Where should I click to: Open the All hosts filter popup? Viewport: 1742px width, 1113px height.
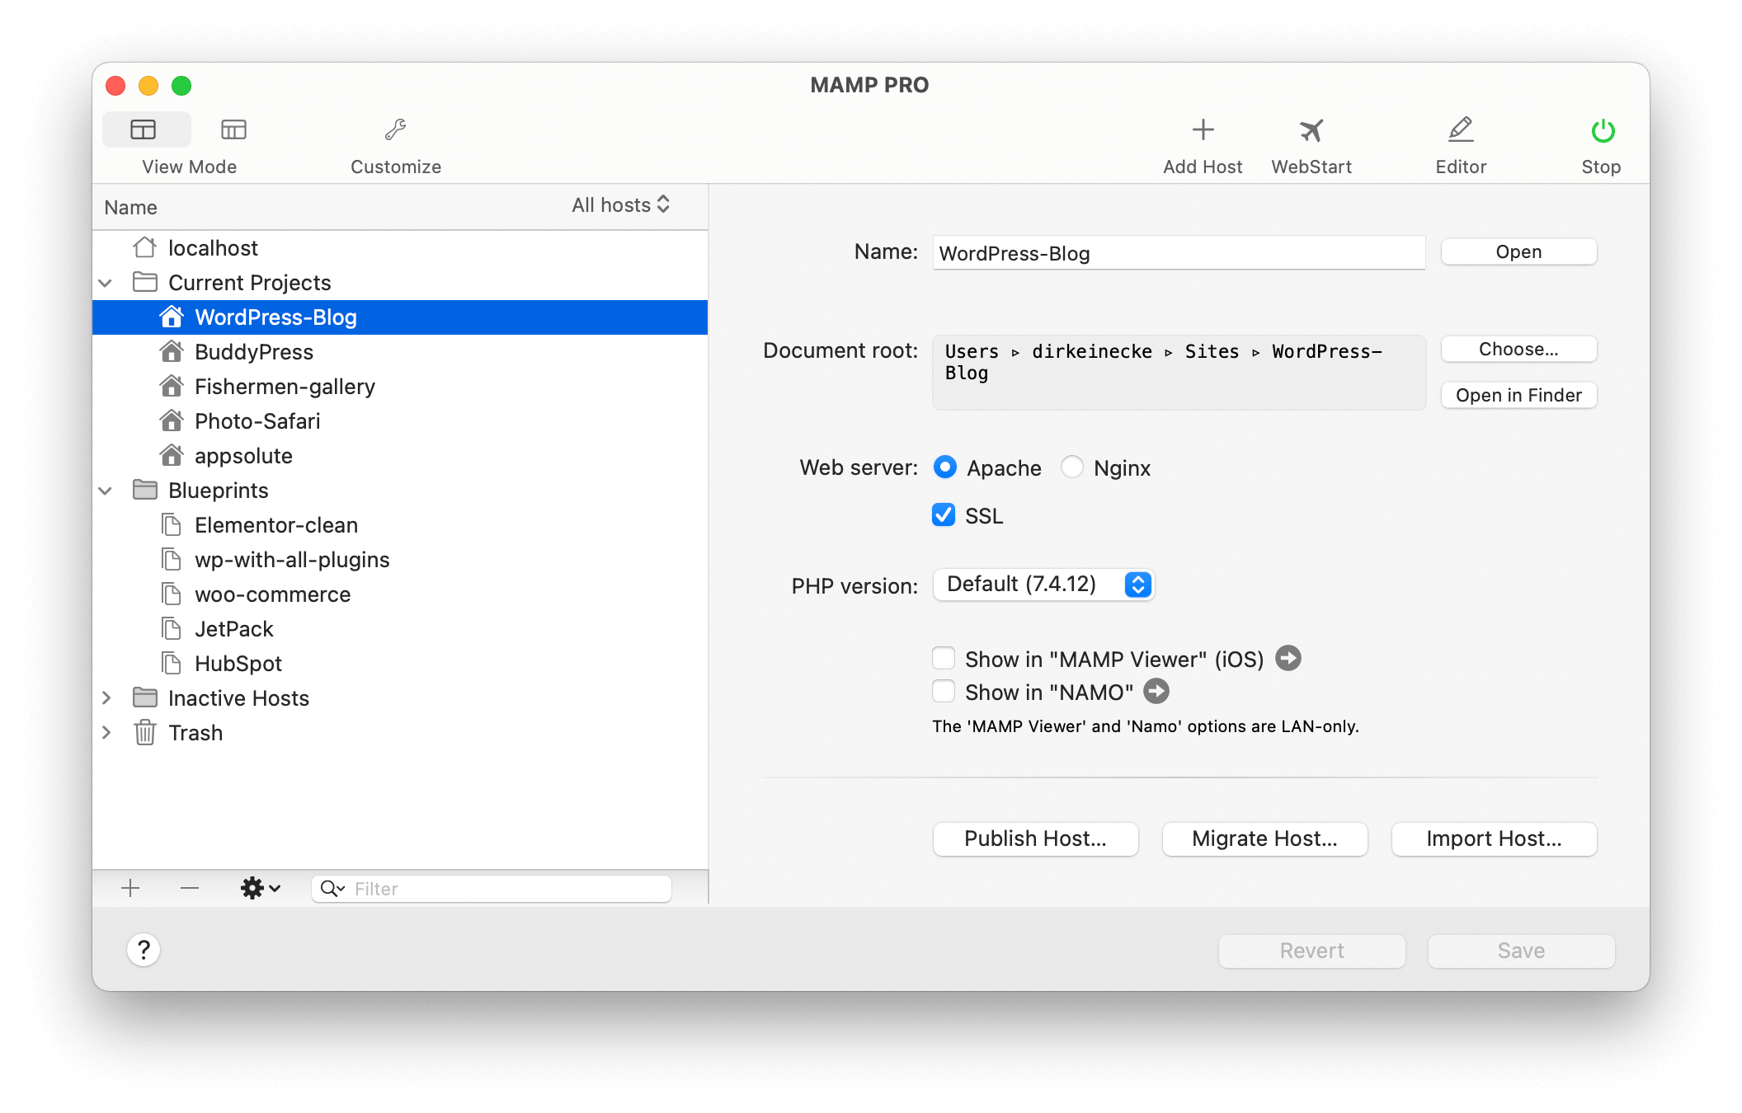click(x=620, y=204)
